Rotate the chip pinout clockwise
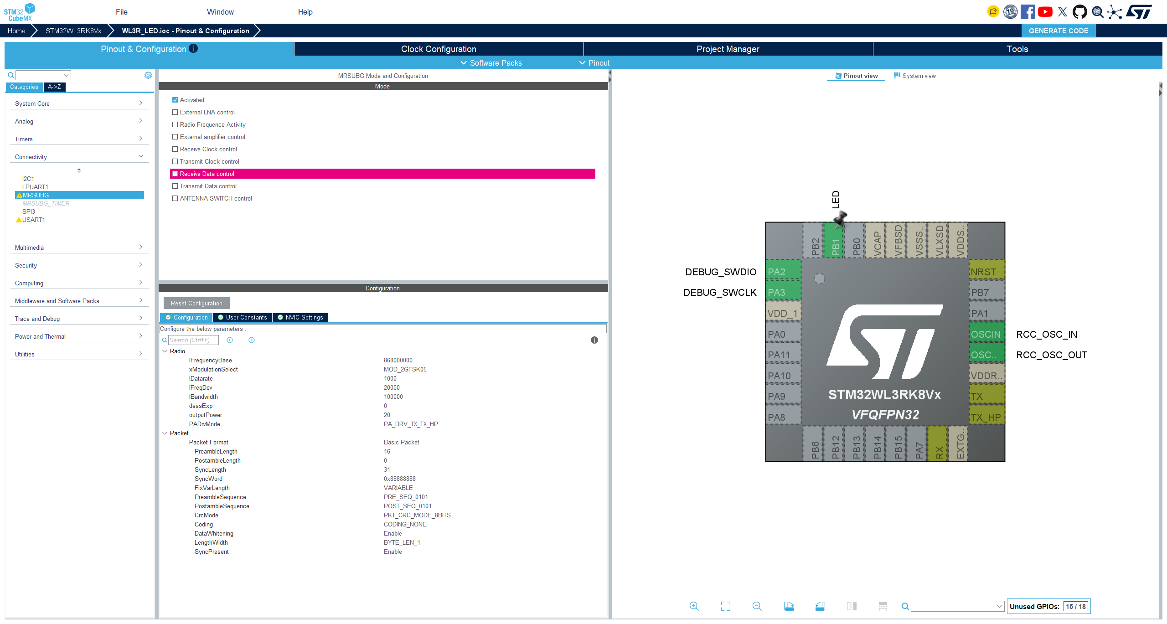 [x=789, y=606]
